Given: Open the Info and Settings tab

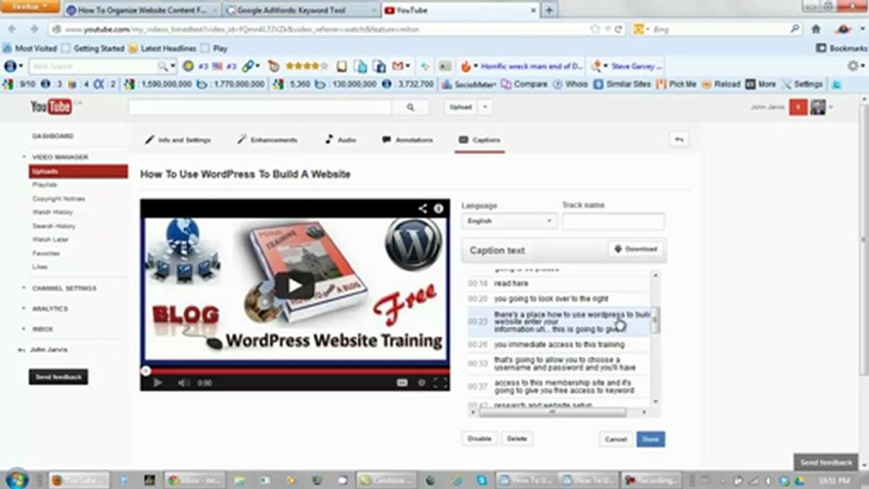Looking at the screenshot, I should (178, 140).
